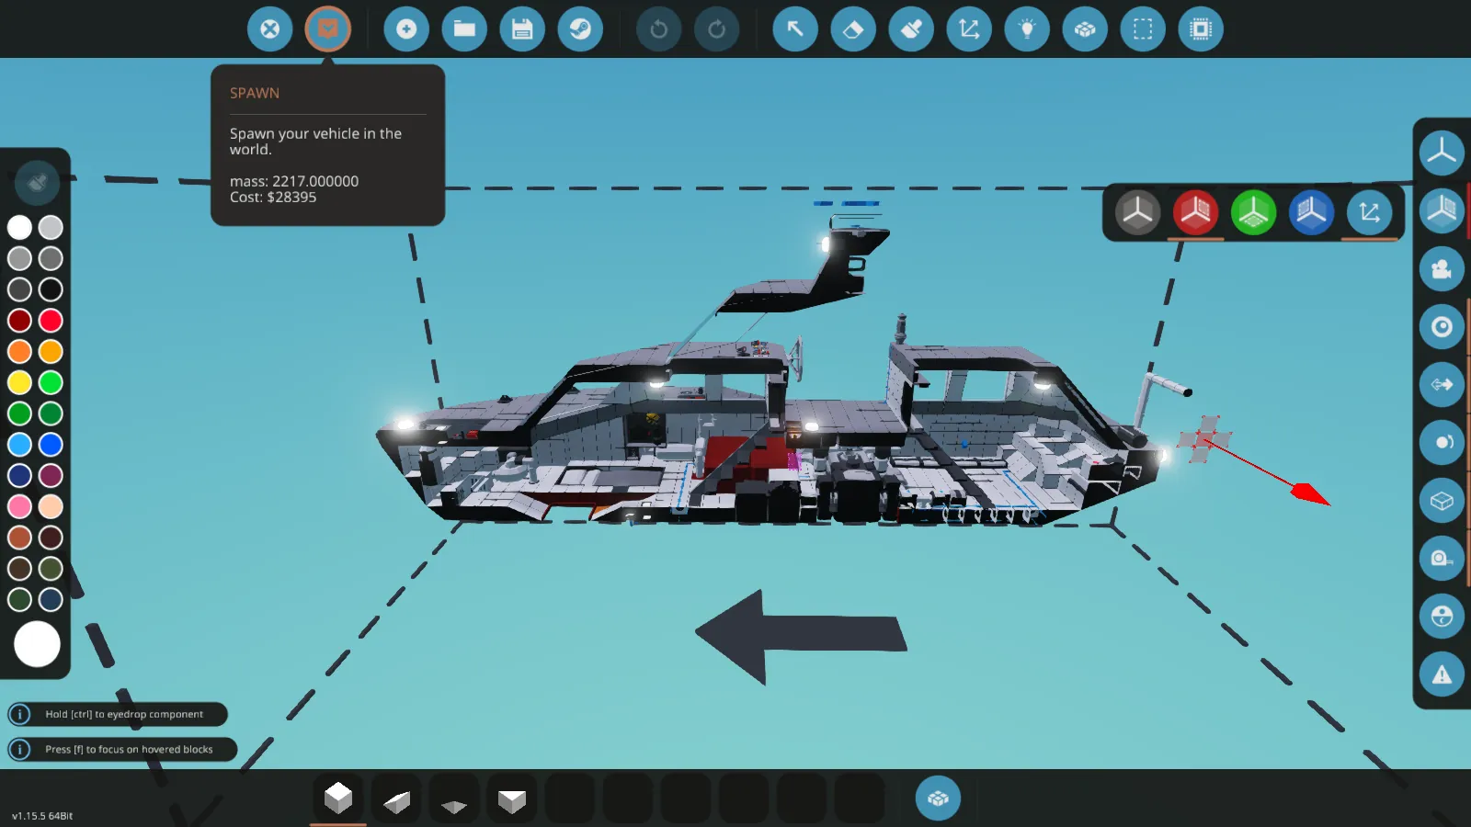Open the load vehicle folder icon
Screen dimensions: 1471x827
(x=464, y=29)
